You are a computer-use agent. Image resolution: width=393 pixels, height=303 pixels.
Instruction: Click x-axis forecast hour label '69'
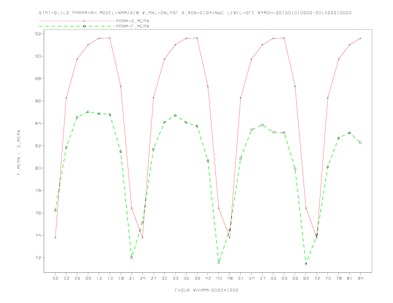306,278
